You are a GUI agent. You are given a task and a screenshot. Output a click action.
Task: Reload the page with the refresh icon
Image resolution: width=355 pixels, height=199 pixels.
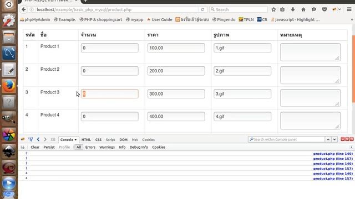(x=202, y=9)
